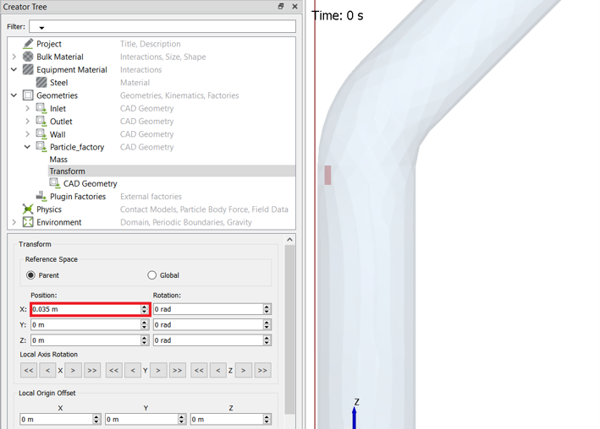Click the Equipment Material icon

tap(28, 70)
